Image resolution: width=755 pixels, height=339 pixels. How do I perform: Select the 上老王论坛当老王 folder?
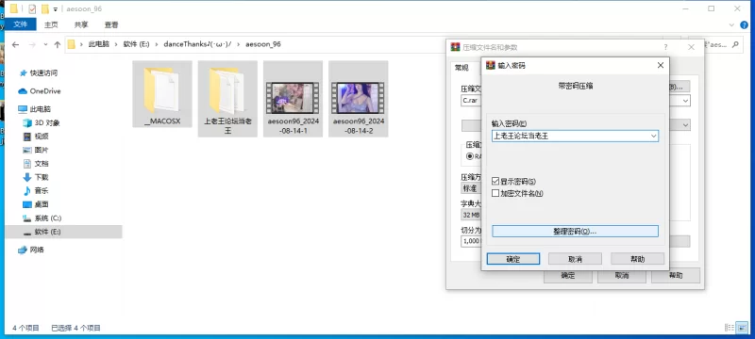coord(227,99)
